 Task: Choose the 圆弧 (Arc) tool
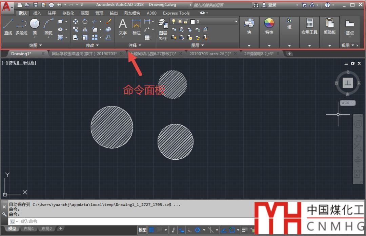[x=48, y=26]
